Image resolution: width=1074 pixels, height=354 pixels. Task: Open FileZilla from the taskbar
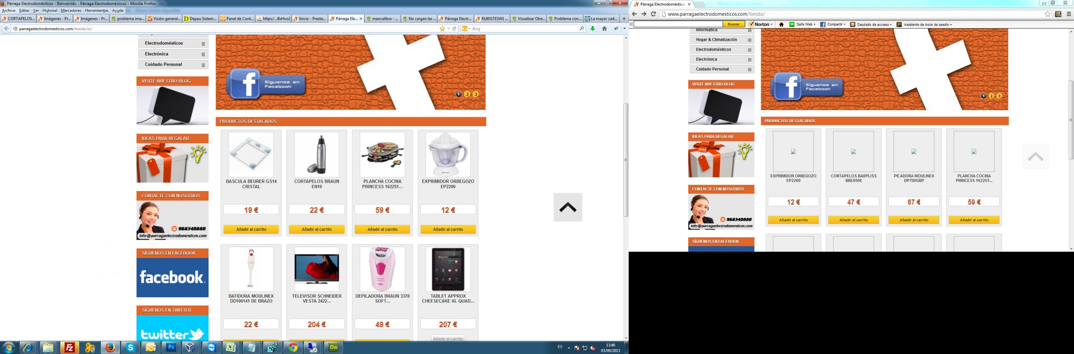point(69,347)
